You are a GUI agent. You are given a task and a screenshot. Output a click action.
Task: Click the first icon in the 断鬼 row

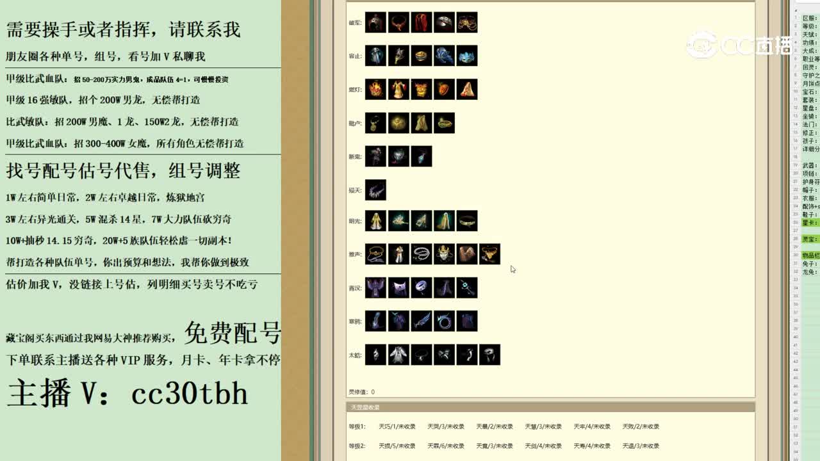[375, 156]
